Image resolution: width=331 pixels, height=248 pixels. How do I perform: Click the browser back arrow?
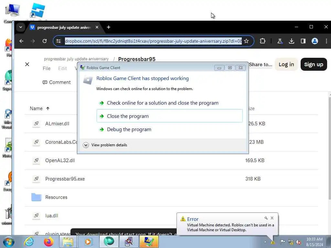[x=21, y=41]
